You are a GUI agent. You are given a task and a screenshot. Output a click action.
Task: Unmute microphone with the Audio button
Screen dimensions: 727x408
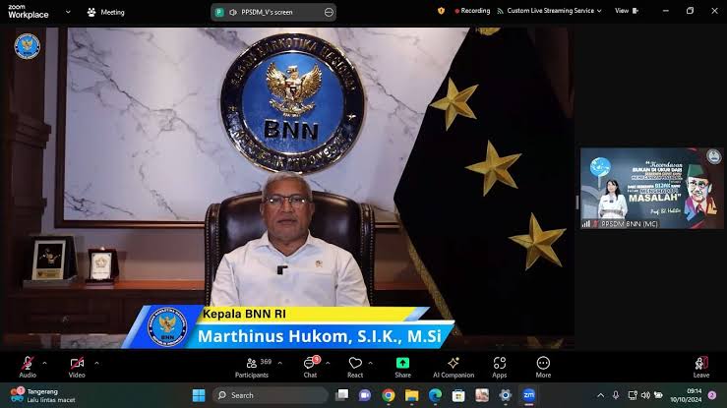[28, 368]
